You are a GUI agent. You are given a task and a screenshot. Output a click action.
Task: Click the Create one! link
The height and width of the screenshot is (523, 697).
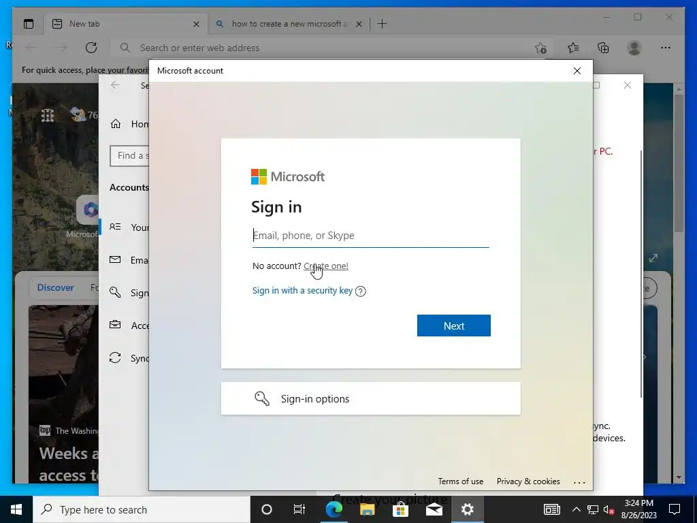(x=326, y=266)
